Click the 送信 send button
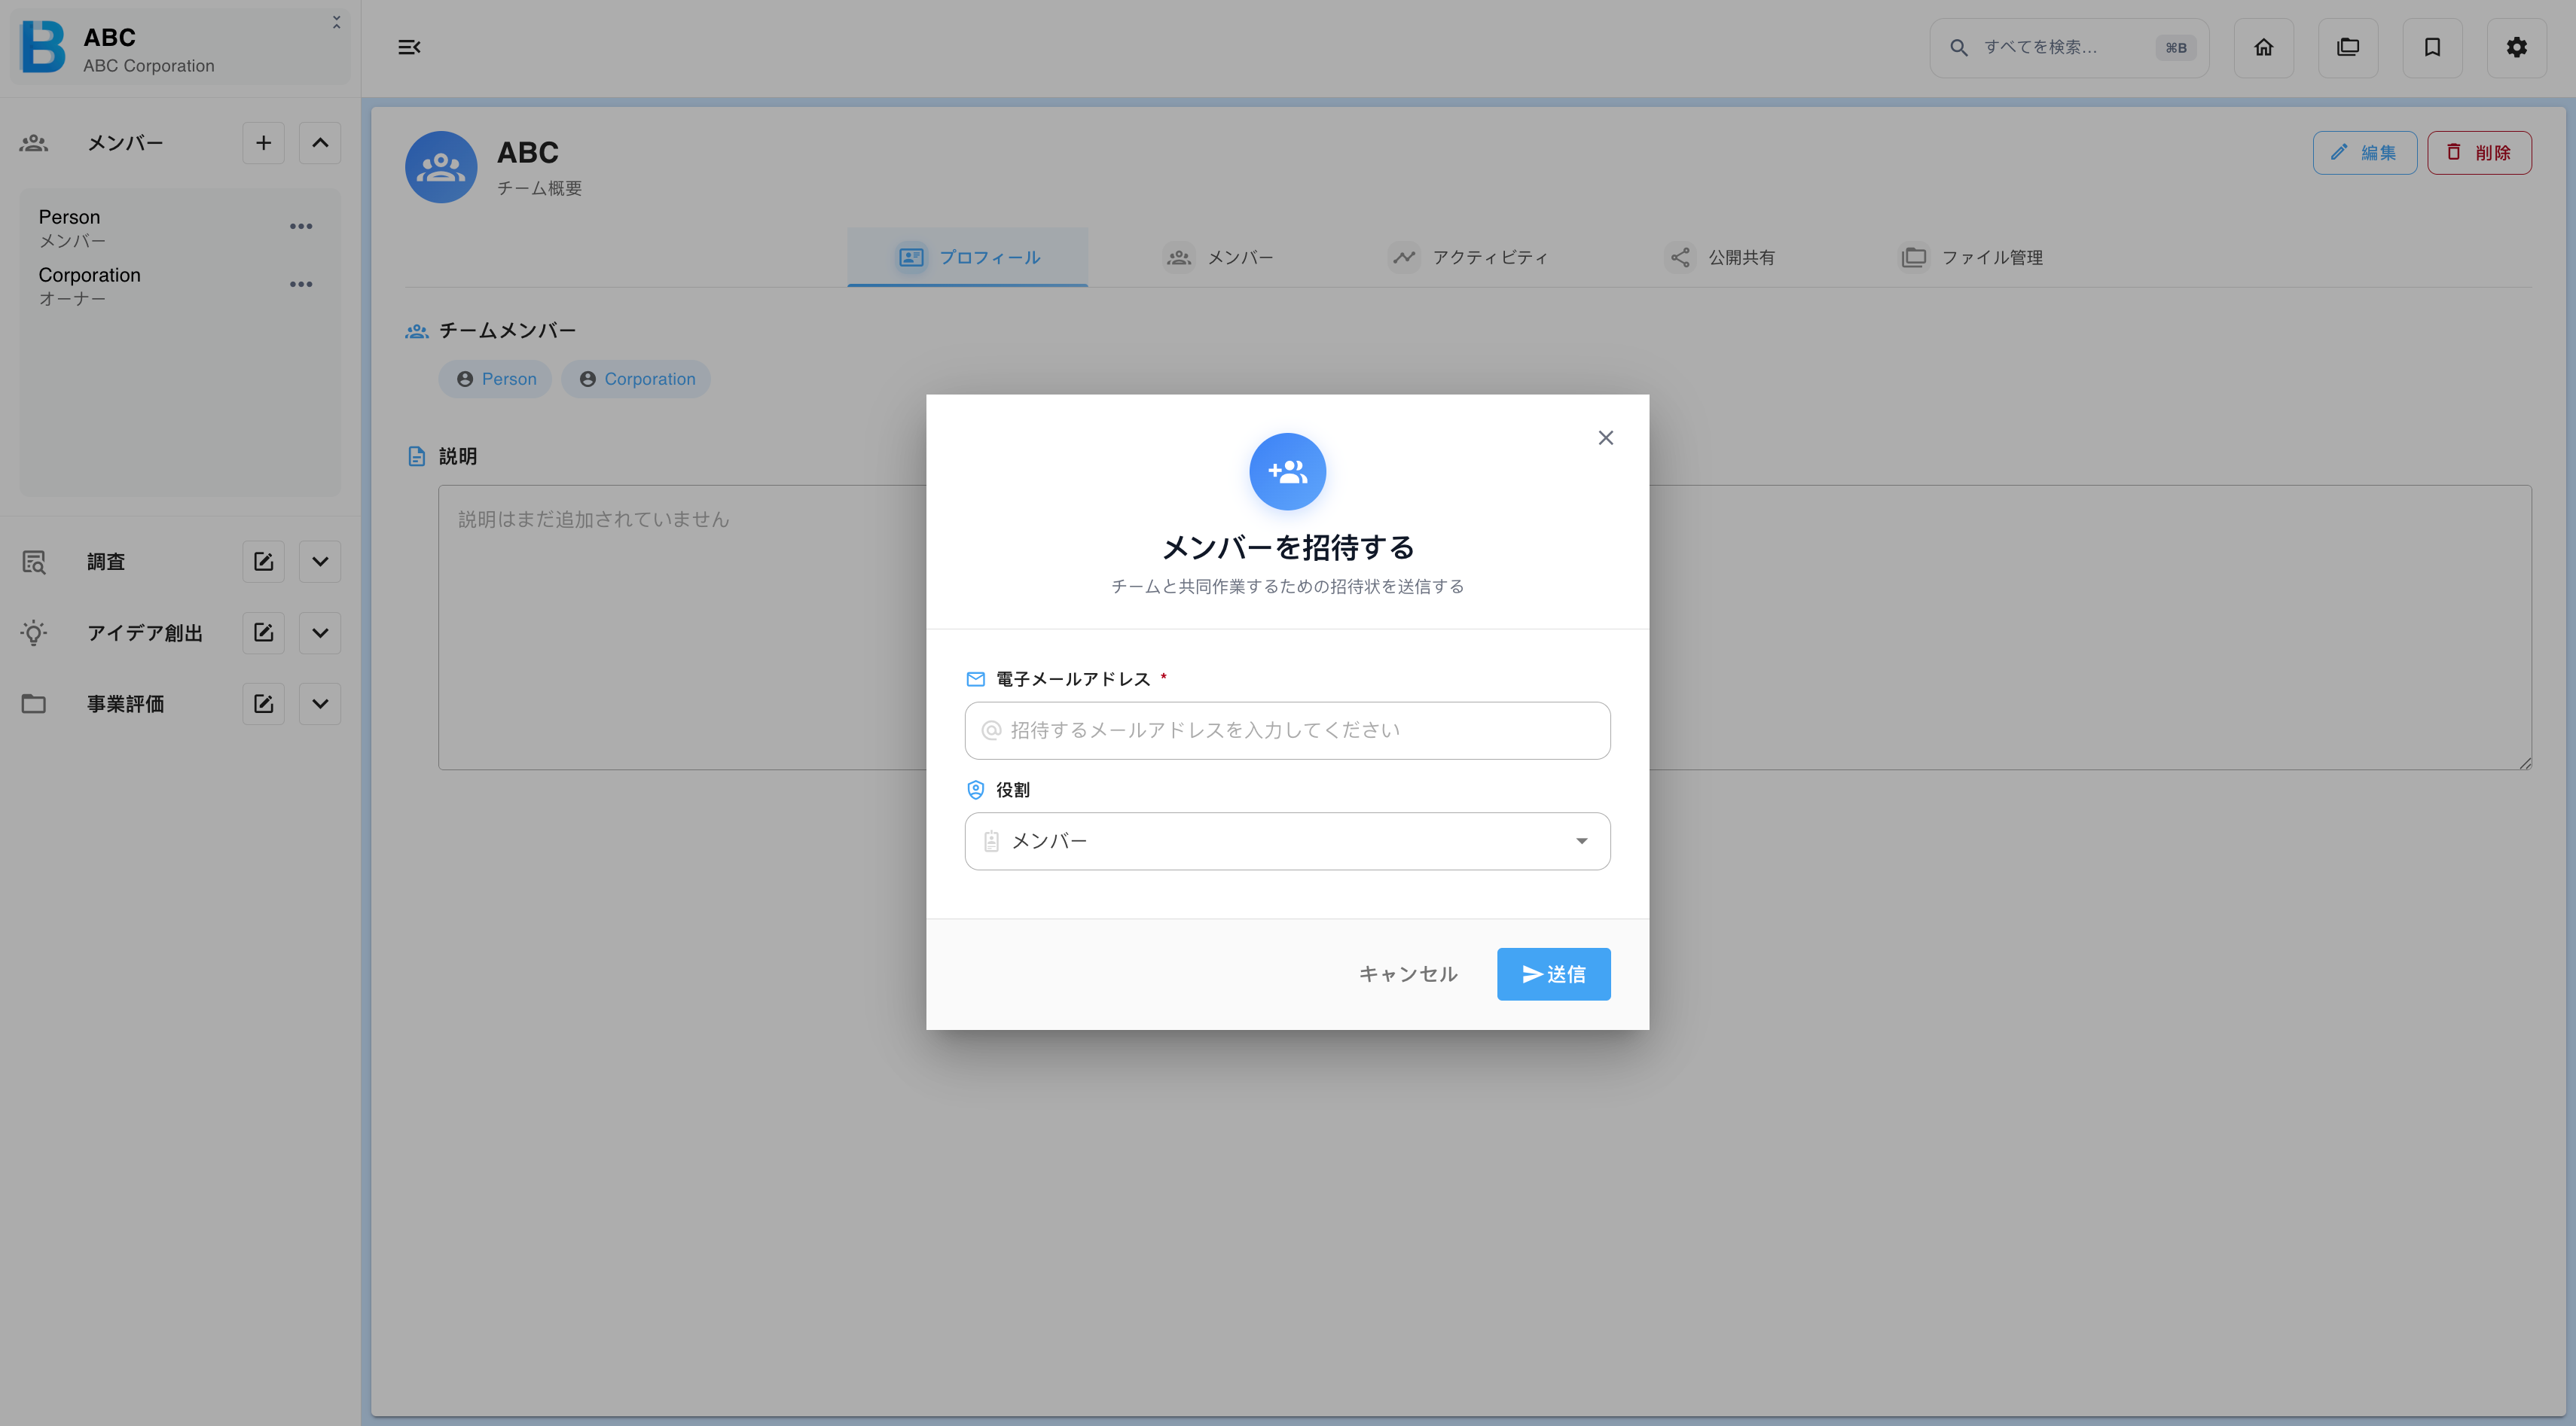Screen dimensions: 2576x1426 click(1553, 974)
